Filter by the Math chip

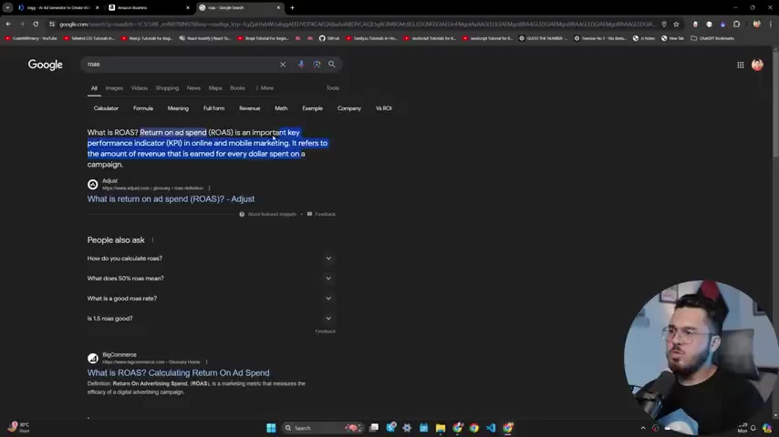[281, 108]
